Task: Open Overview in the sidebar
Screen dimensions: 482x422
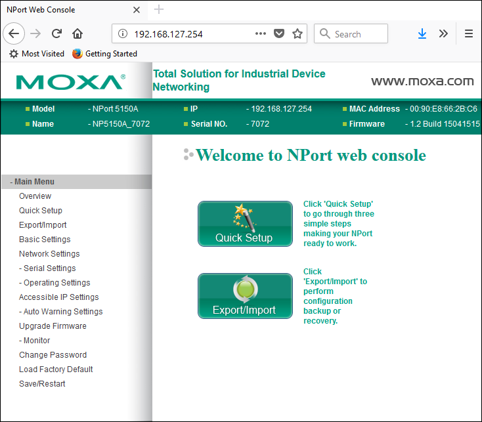Action: pyautogui.click(x=35, y=196)
